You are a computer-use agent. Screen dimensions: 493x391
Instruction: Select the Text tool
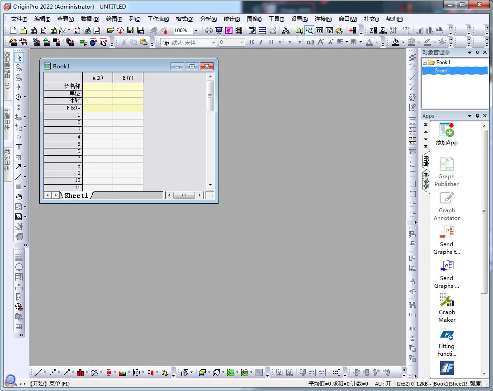(19, 147)
